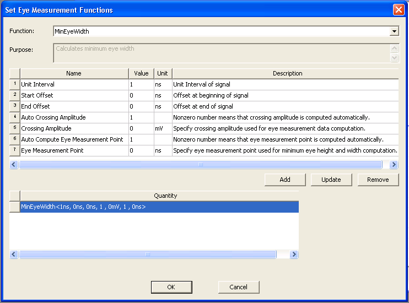Screen dimensions: 409x303
Task: Click the Add button
Action: [x=285, y=180]
